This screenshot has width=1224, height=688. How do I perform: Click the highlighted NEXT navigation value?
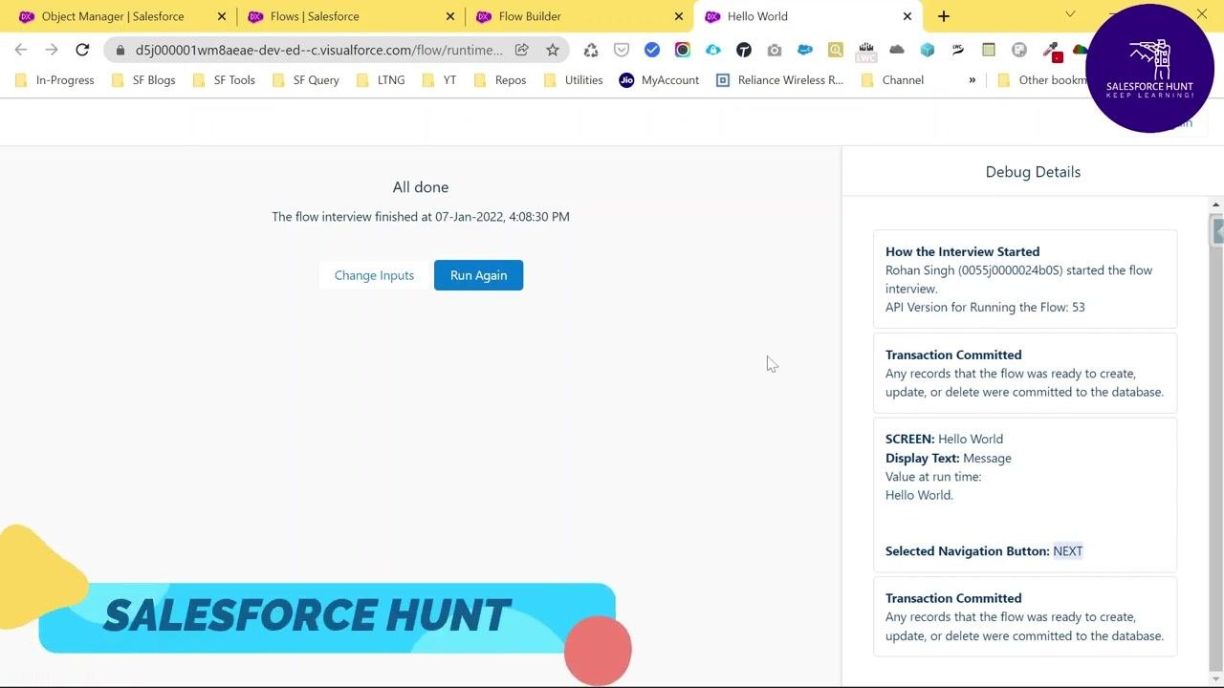(x=1068, y=551)
